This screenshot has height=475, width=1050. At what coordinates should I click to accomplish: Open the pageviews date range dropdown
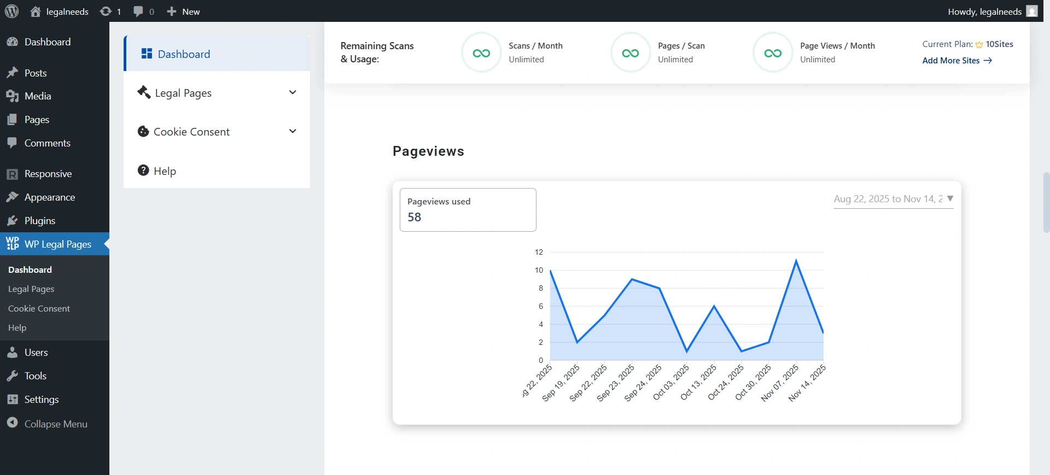894,199
